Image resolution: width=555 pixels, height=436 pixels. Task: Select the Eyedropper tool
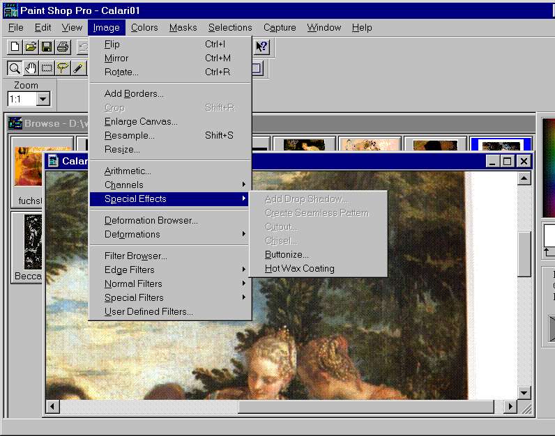(x=78, y=68)
